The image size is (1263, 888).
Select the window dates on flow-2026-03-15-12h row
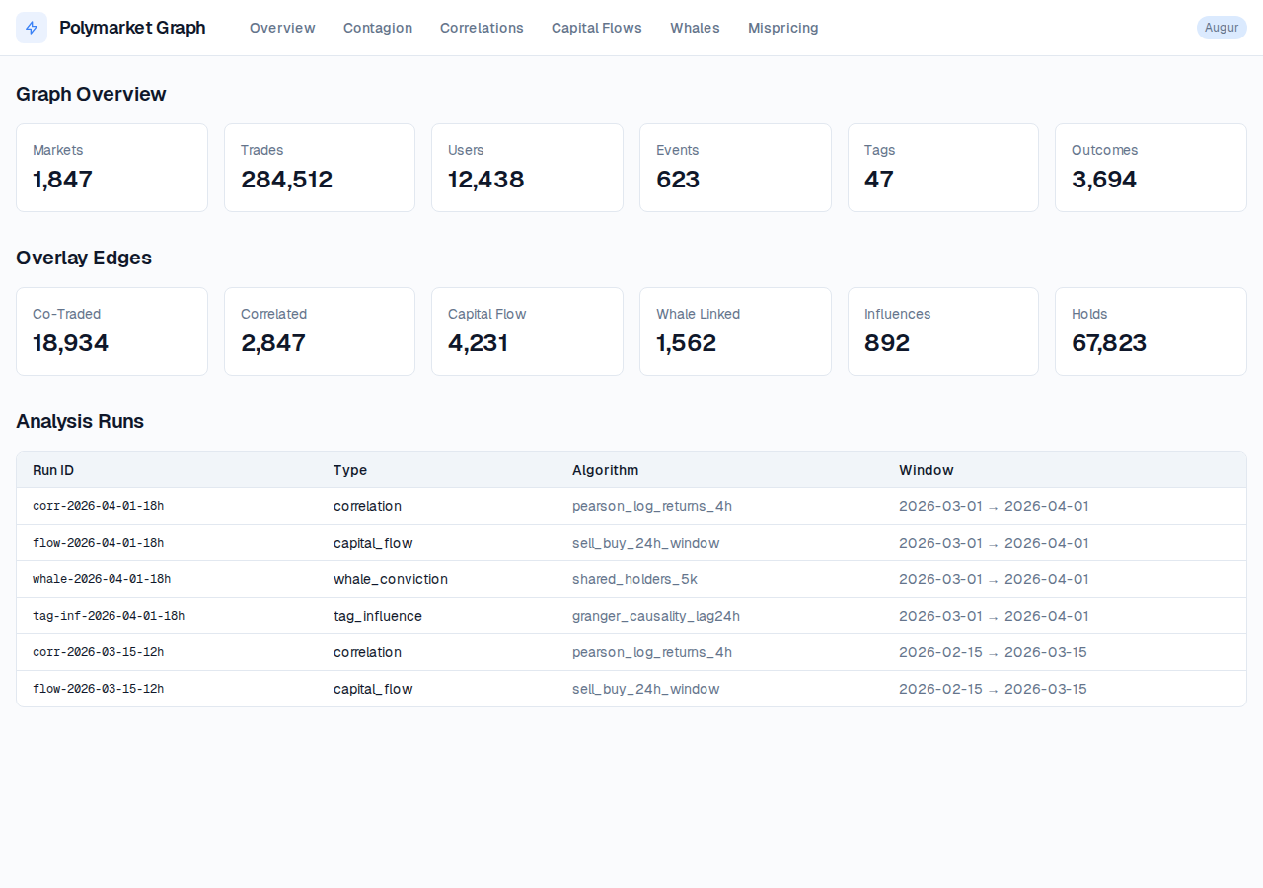[993, 689]
